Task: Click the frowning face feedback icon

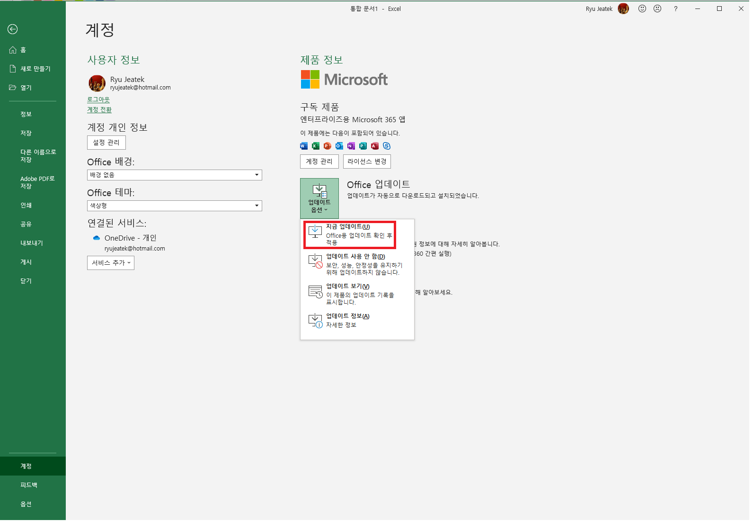Action: pyautogui.click(x=657, y=9)
